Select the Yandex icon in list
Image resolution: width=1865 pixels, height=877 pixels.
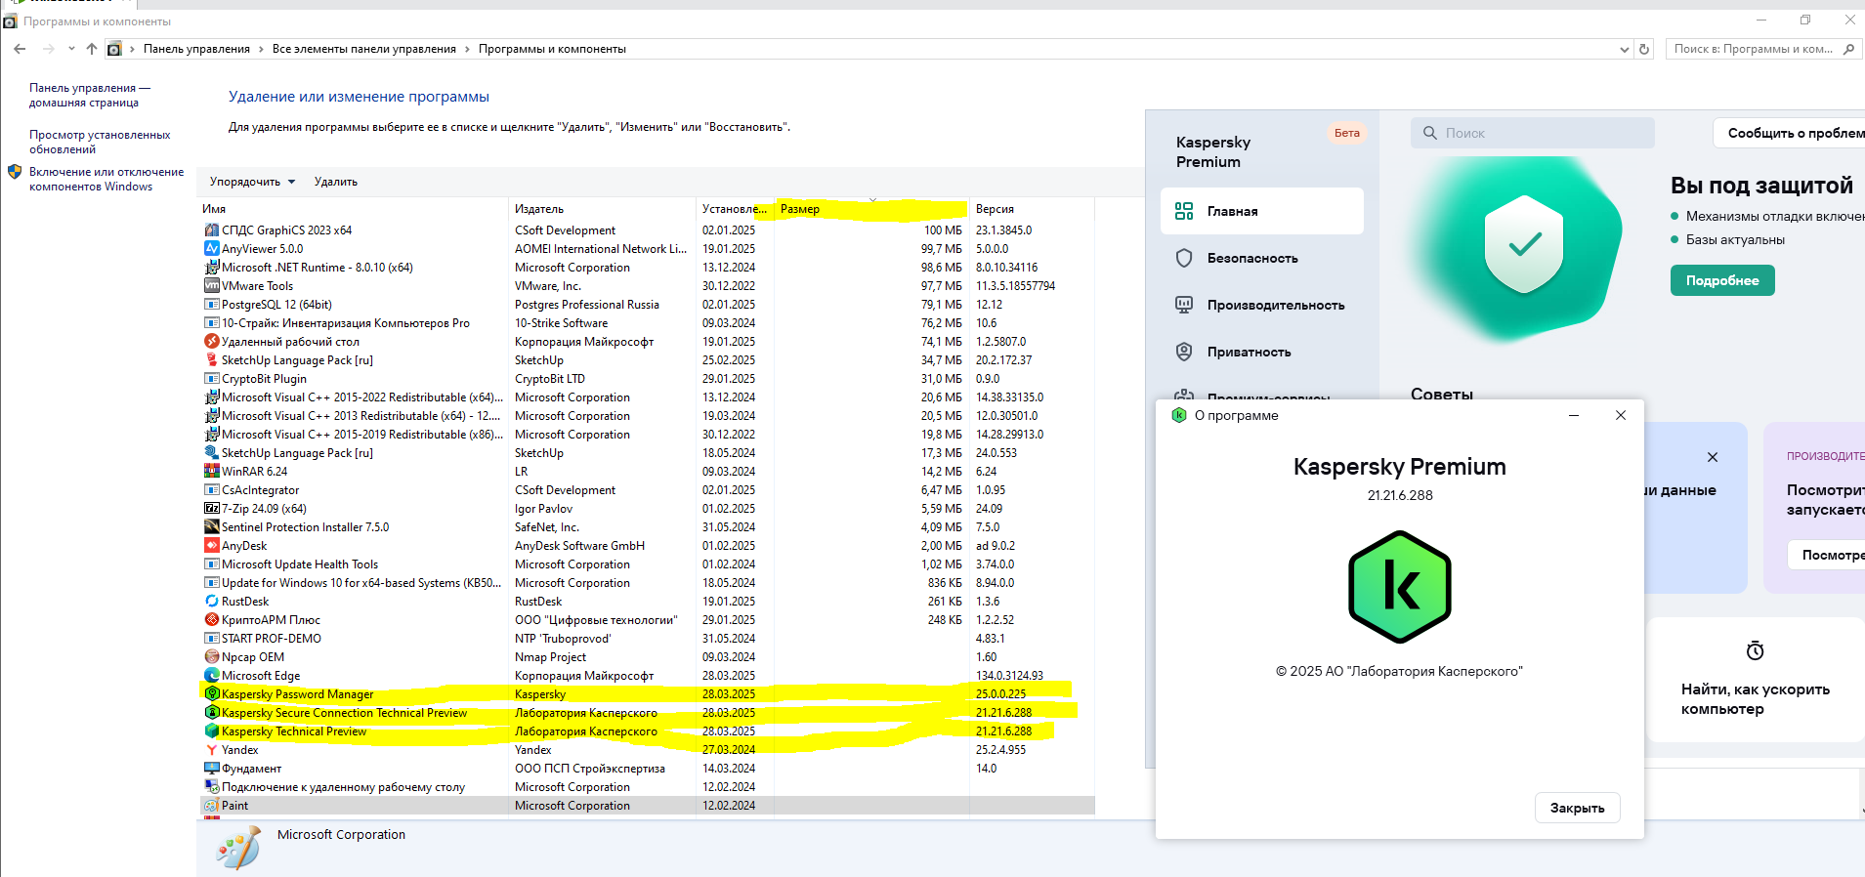pos(211,750)
